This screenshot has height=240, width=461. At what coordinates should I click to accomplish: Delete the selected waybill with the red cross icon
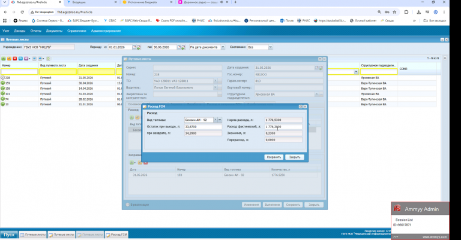coord(14,59)
